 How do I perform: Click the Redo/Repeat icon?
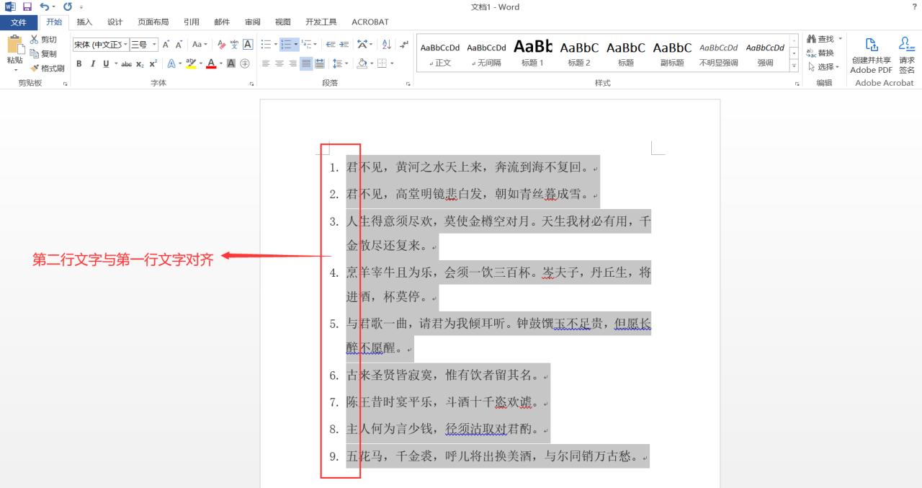pyautogui.click(x=68, y=6)
